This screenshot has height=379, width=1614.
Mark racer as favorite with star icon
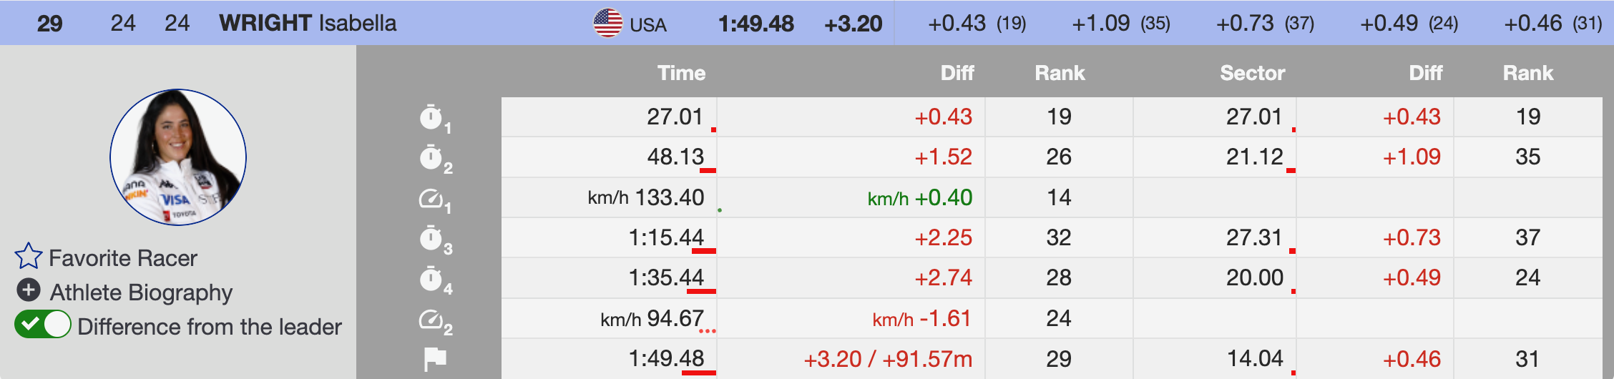[x=29, y=256]
